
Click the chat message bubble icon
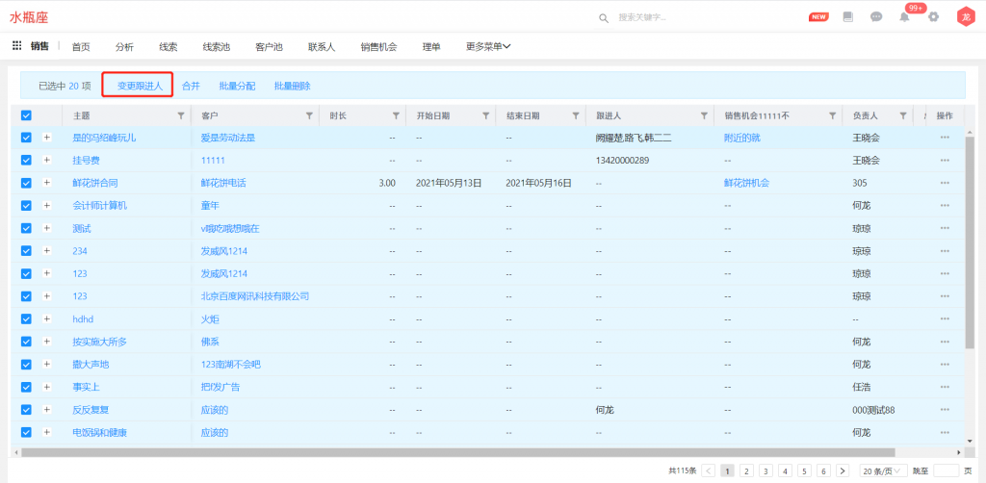point(876,17)
